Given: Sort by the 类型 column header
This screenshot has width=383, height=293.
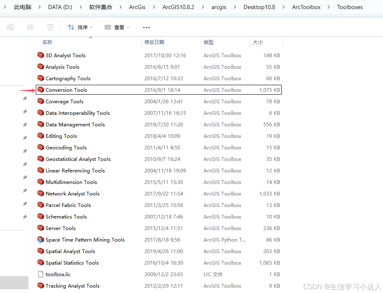Looking at the screenshot, I should click(x=209, y=42).
